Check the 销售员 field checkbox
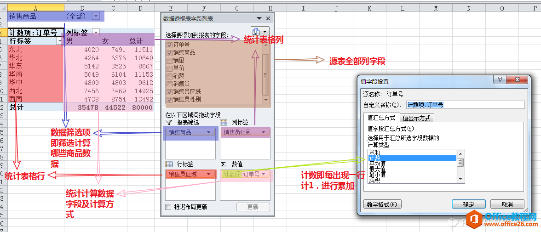Screen dimensions: 541x232 (x=169, y=84)
